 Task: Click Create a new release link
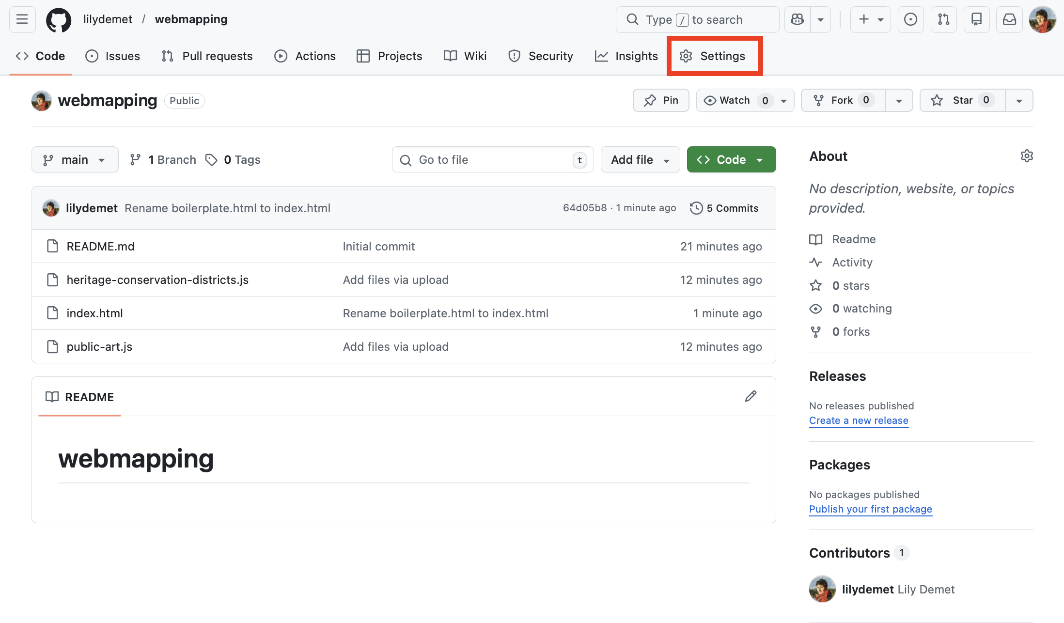pyautogui.click(x=859, y=421)
